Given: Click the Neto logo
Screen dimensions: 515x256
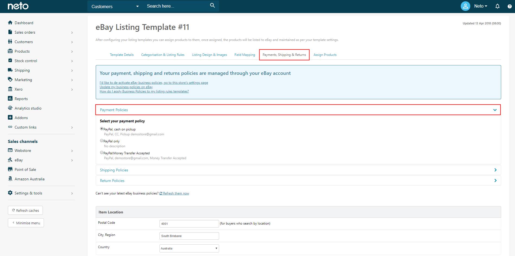Looking at the screenshot, I should tap(18, 6).
